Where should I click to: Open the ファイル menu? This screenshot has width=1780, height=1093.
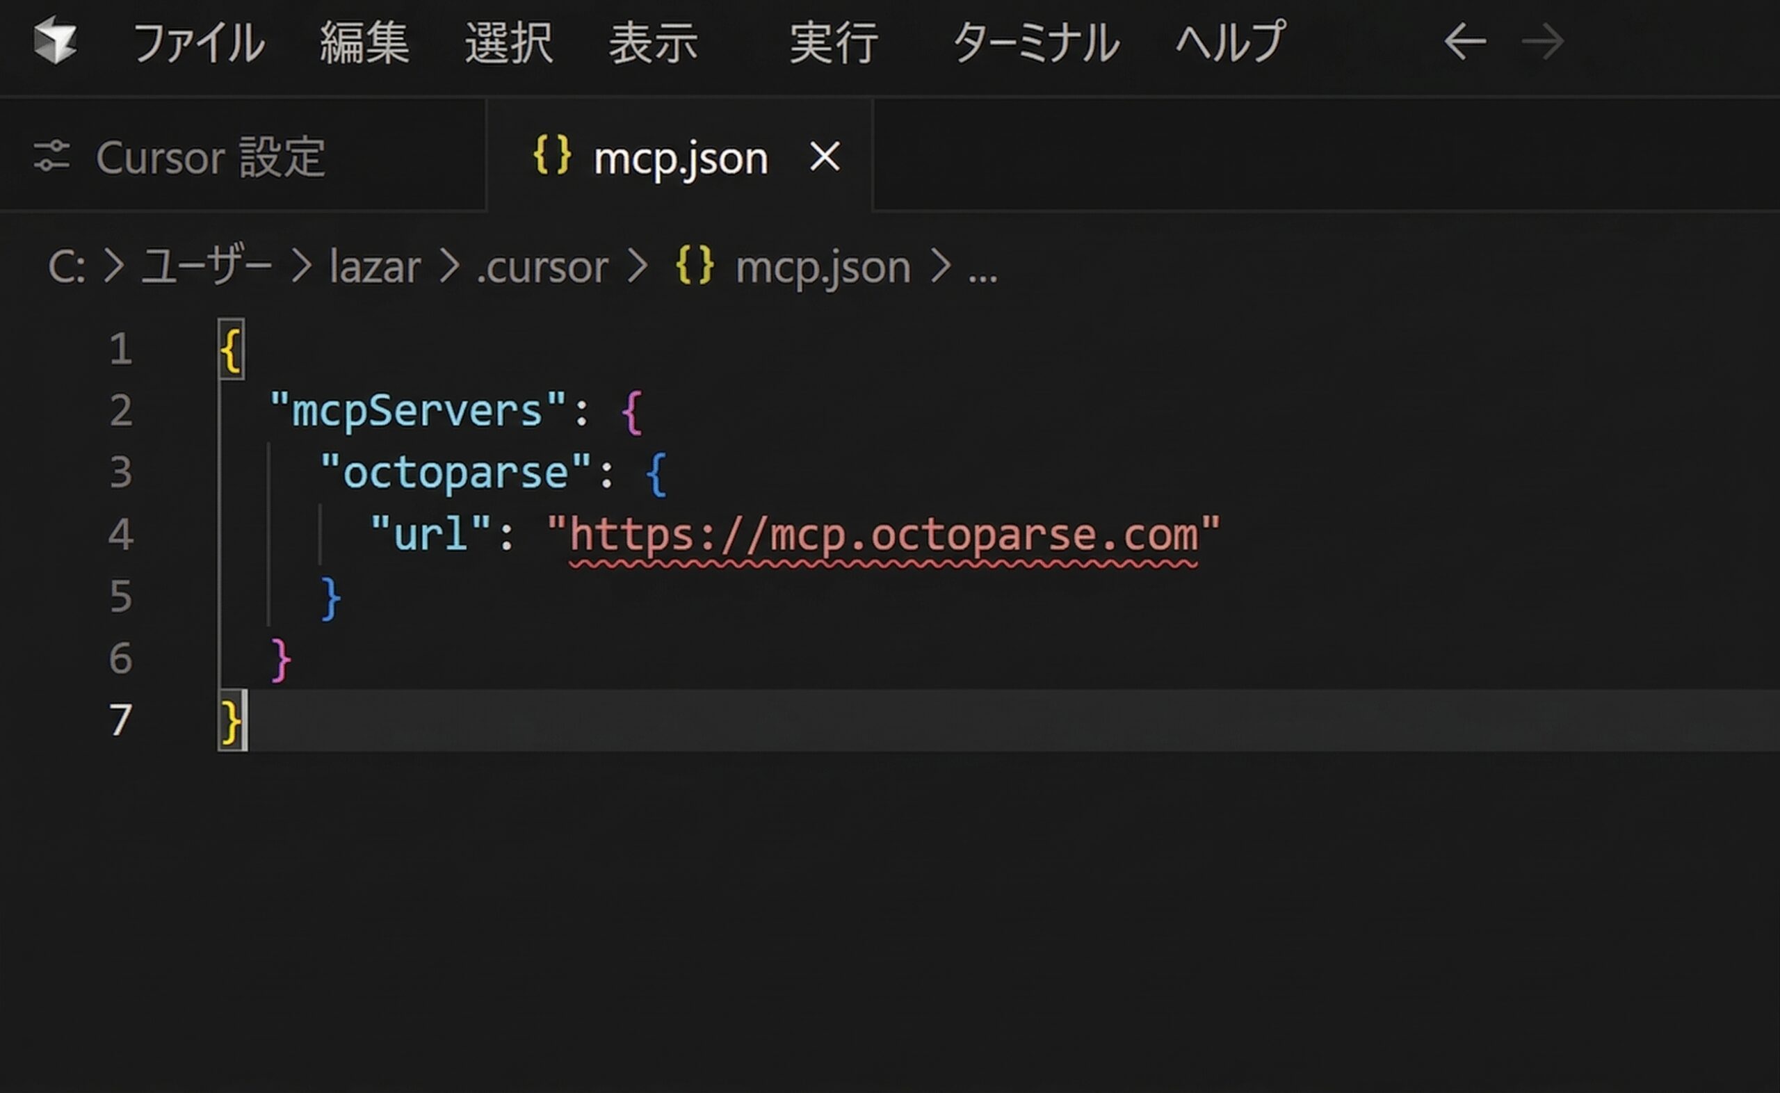coord(200,42)
